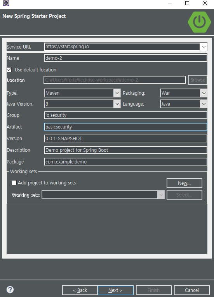Click the Spring Boot power logo

point(199,22)
